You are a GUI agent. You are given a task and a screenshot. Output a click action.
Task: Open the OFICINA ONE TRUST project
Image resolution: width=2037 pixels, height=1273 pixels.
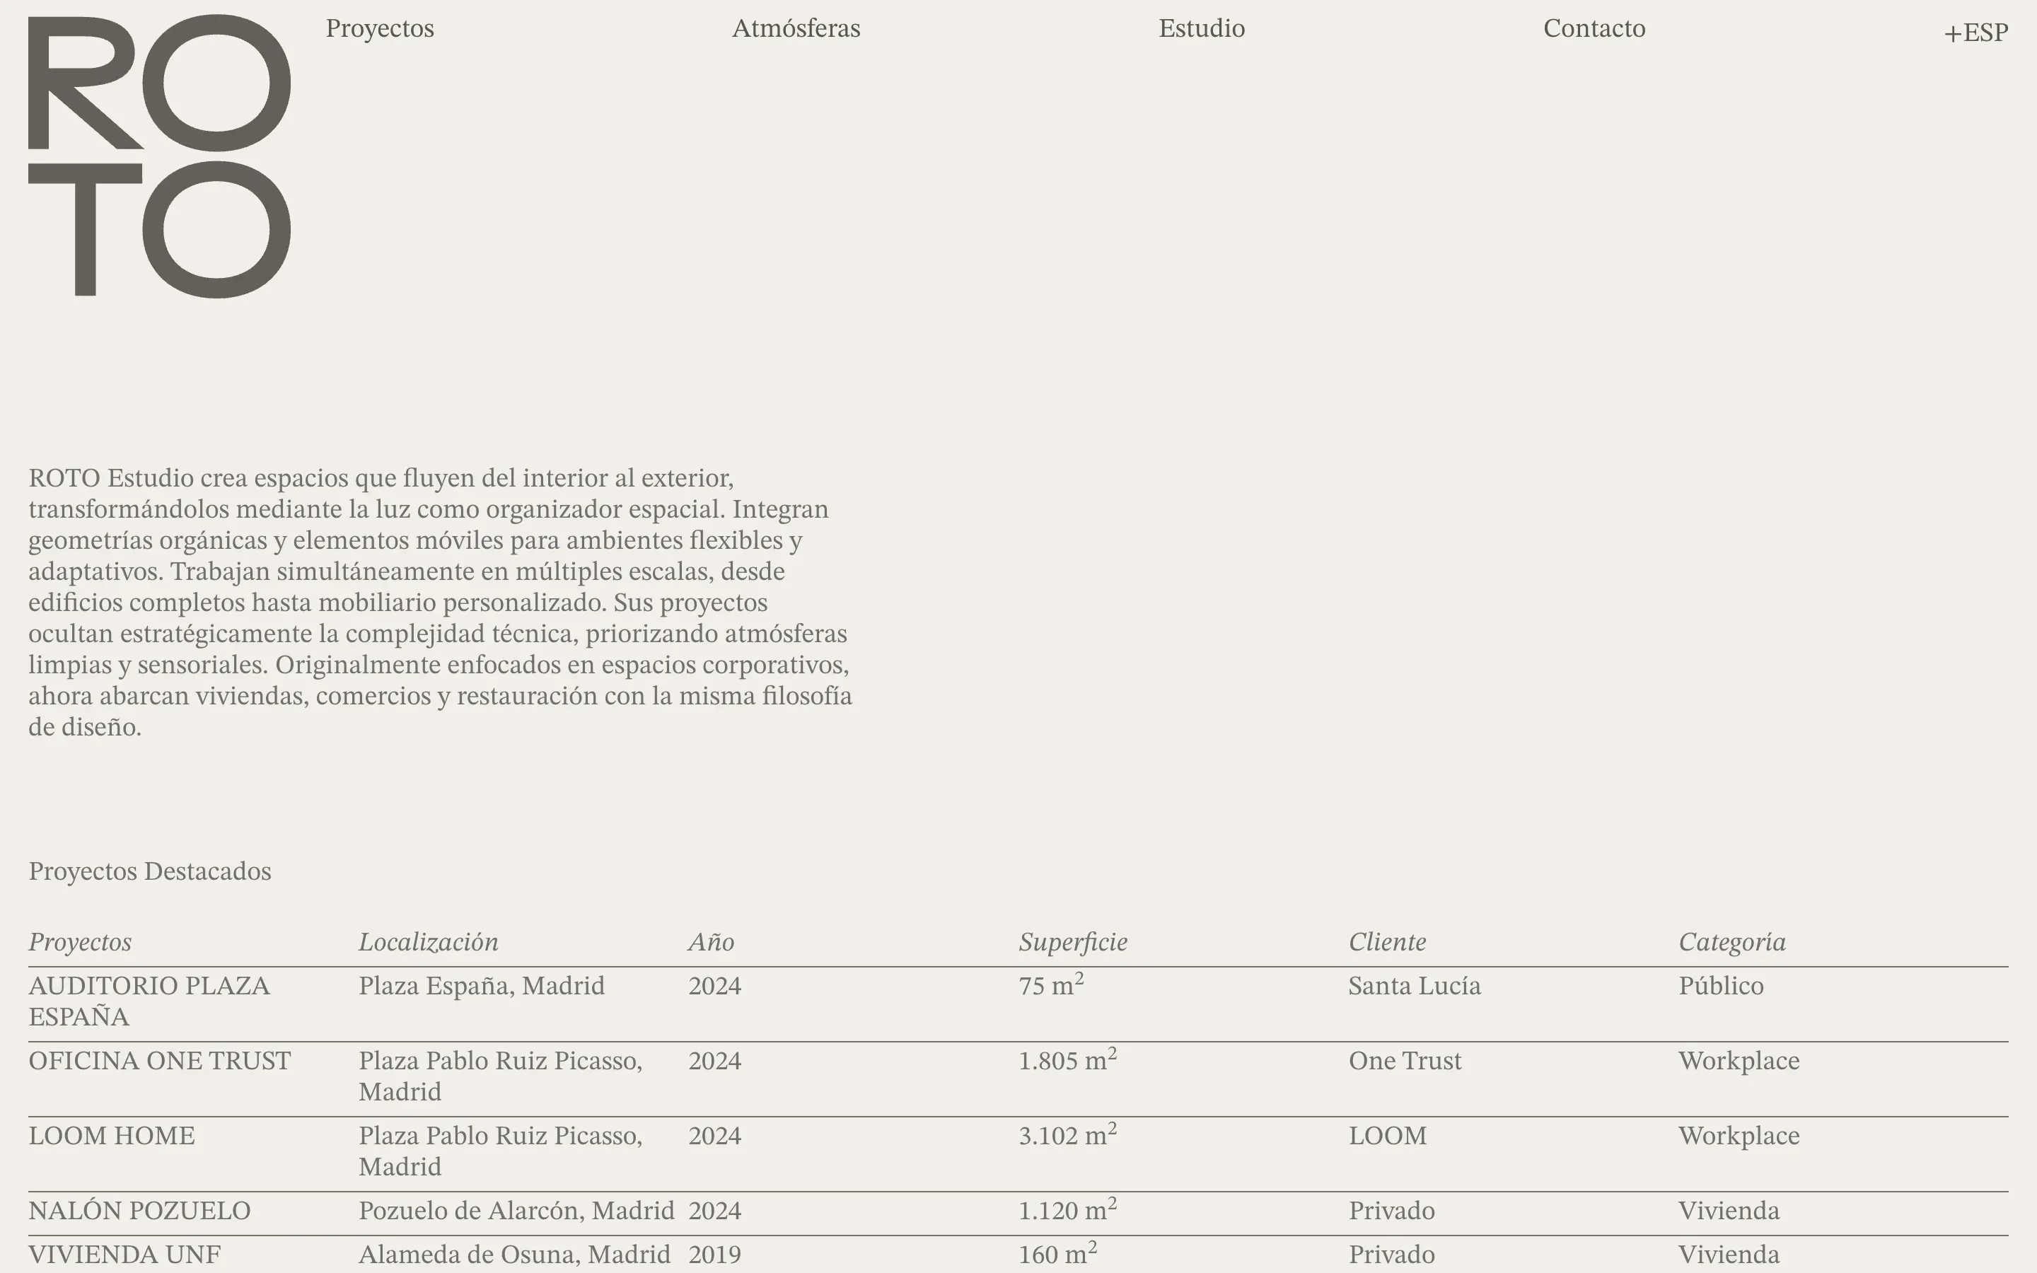click(160, 1061)
